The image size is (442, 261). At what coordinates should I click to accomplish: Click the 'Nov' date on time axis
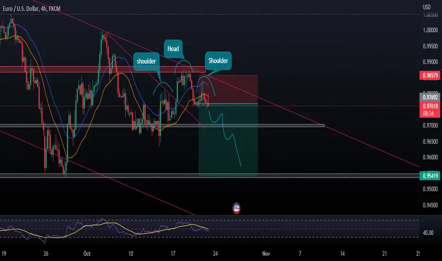[266, 253]
